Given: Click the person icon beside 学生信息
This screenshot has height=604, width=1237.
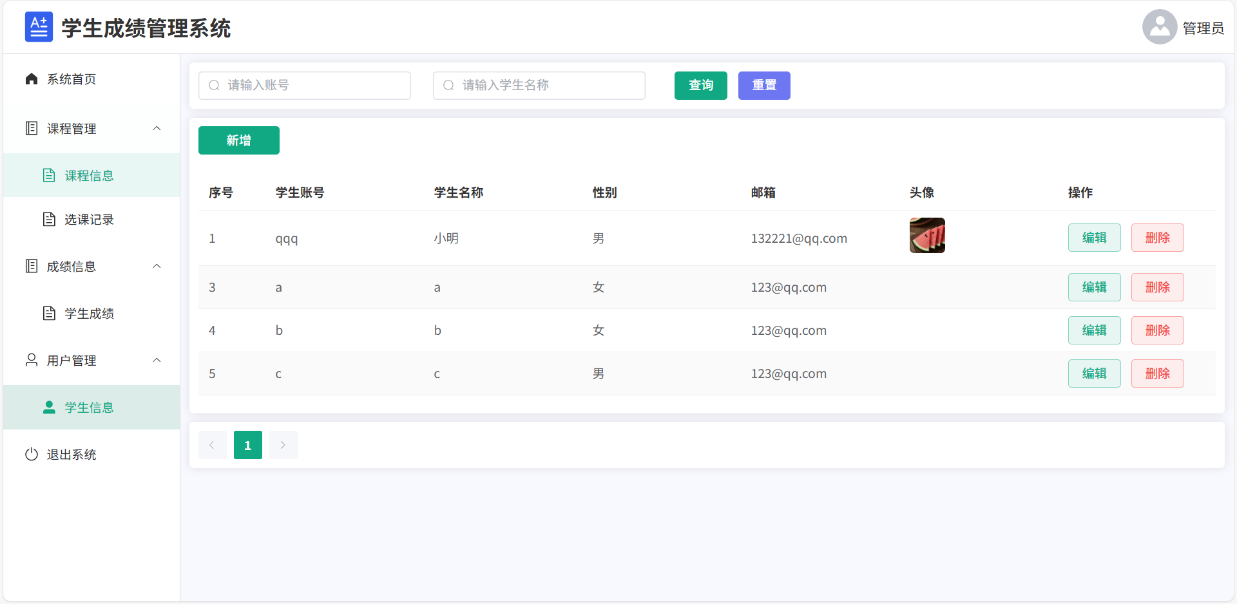Looking at the screenshot, I should pos(49,407).
